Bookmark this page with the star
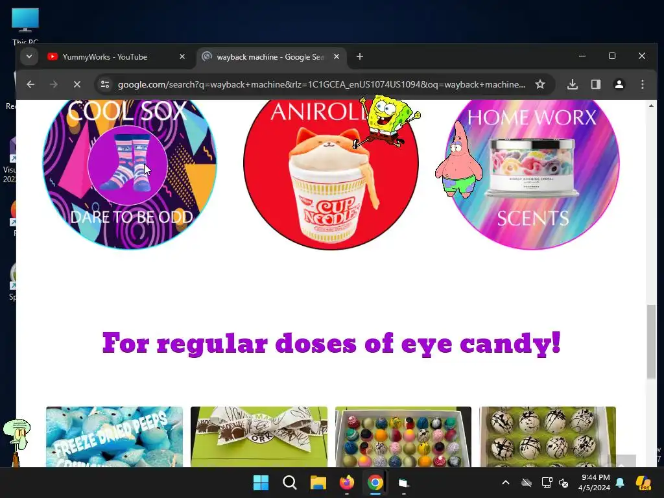 (x=540, y=84)
